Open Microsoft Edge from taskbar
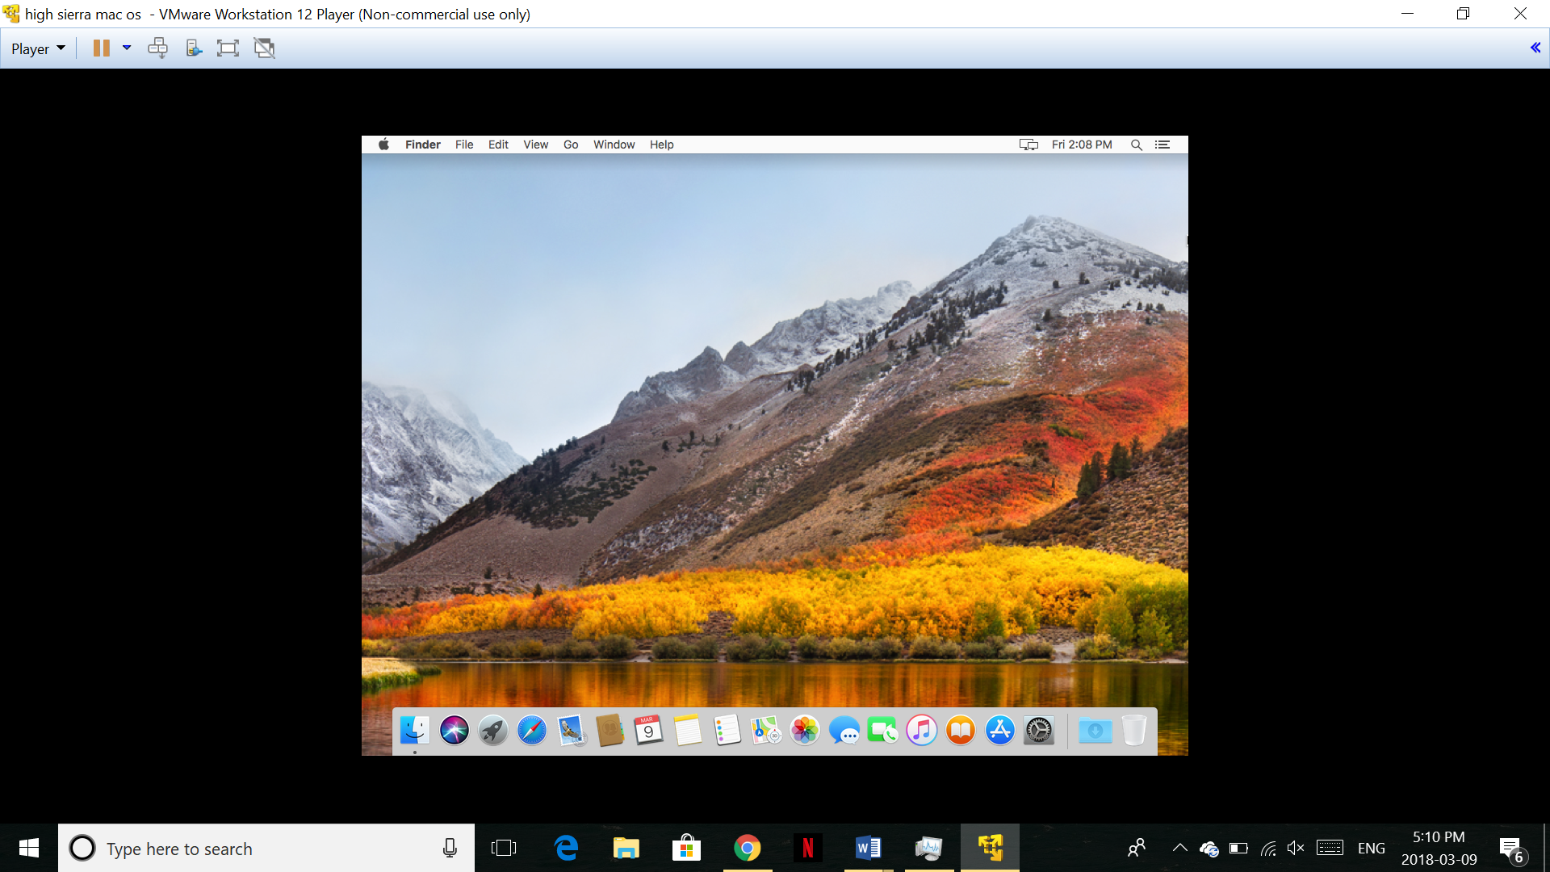 [567, 848]
